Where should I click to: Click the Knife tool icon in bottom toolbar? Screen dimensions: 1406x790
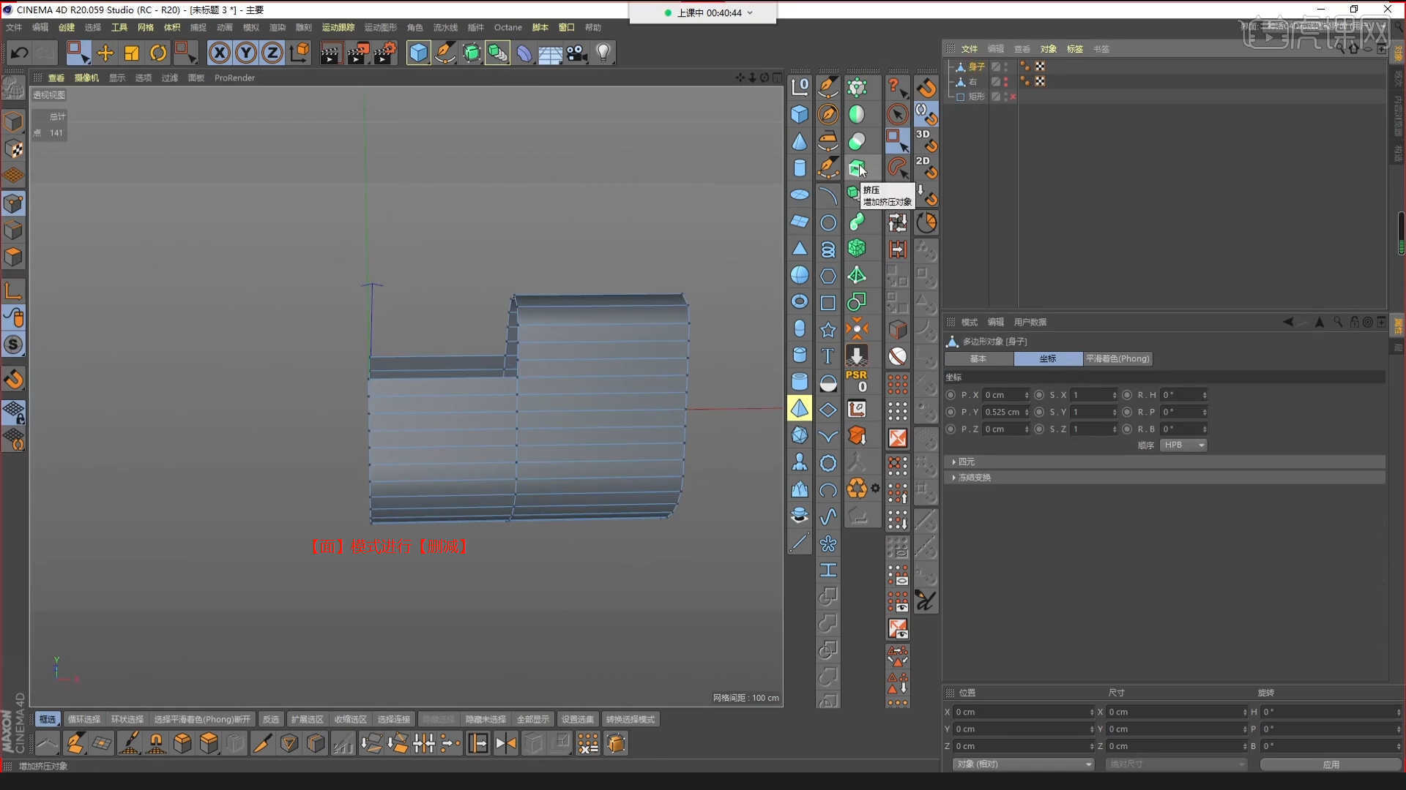click(x=262, y=744)
